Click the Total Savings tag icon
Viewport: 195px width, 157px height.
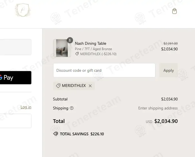coord(56,134)
